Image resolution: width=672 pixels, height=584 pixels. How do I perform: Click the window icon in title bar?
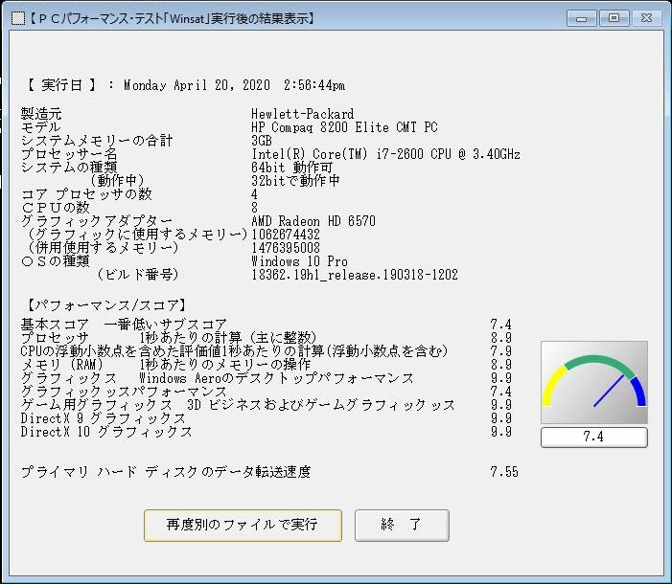(18, 18)
